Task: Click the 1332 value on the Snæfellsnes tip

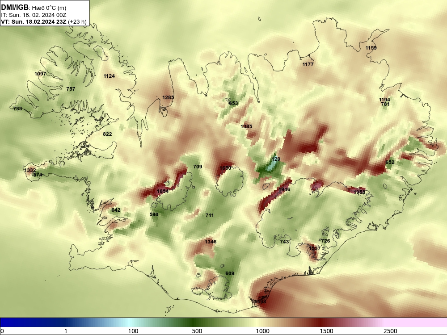Action: coord(30,170)
